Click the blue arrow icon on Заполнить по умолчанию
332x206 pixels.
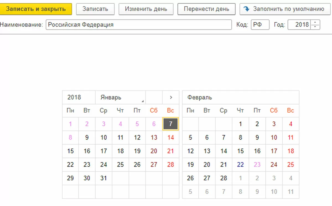coord(246,9)
